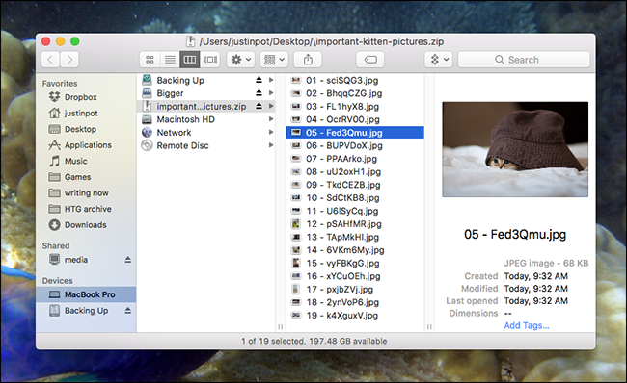Click the Edit Tags toolbar button
The width and height of the screenshot is (627, 383).
(370, 60)
